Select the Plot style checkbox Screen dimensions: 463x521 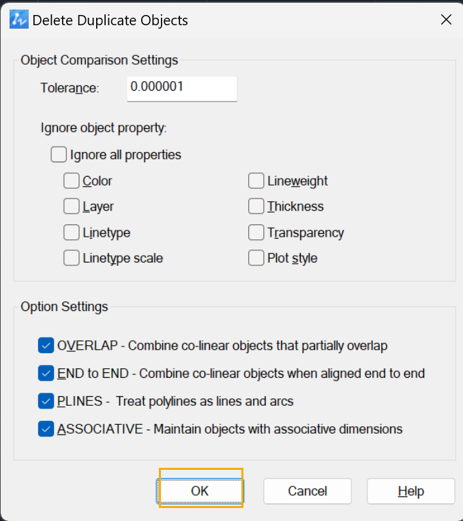tap(256, 258)
